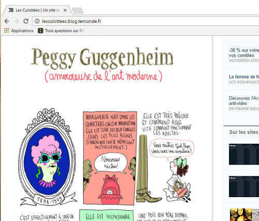Click the green 'Elle est inconsolable' panel
Screen dimensions: 259x221
(x=106, y=215)
